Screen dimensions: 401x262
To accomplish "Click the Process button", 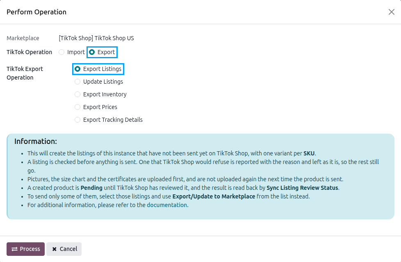I will coord(25,249).
